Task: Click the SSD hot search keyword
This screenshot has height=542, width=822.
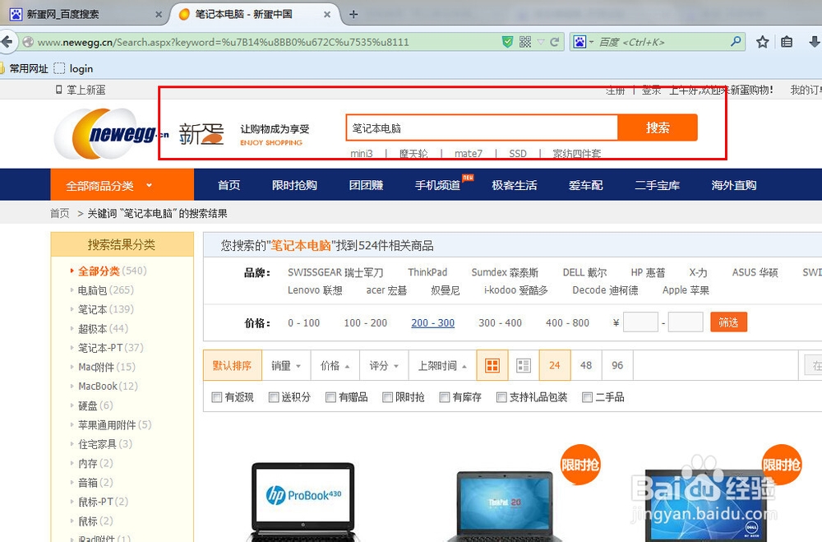Action: [518, 154]
